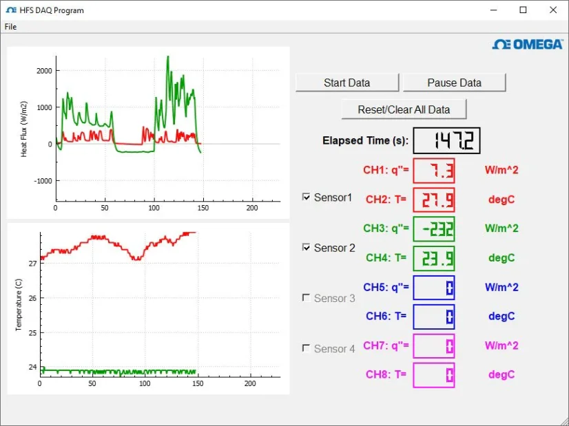Click the magenta CH8 temperature display
Image resolution: width=569 pixels, height=426 pixels.
434,375
